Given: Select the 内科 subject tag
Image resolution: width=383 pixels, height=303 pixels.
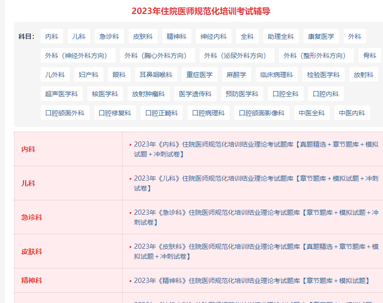Looking at the screenshot, I should [x=52, y=36].
